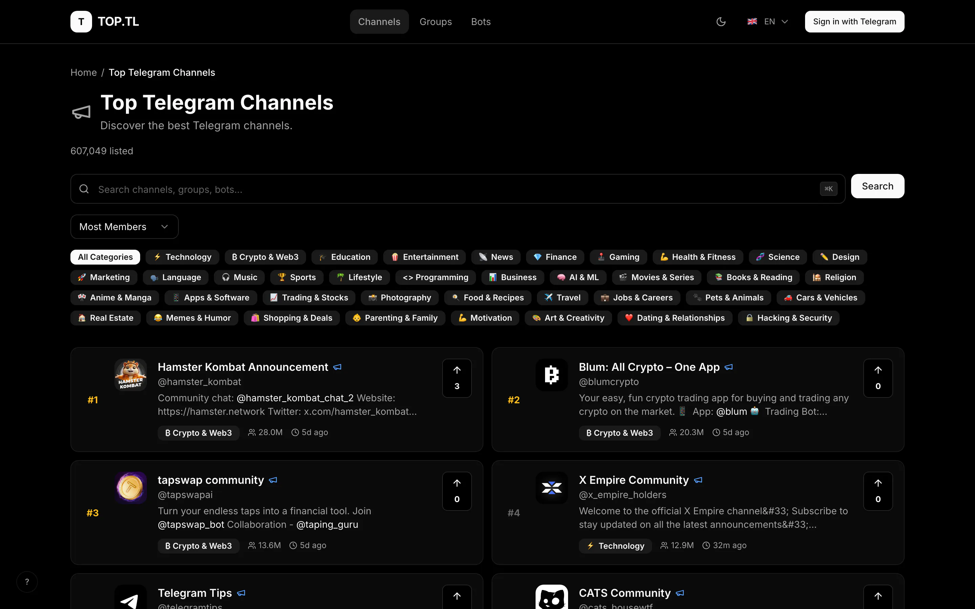Click the Search button
The height and width of the screenshot is (609, 975).
(877, 186)
